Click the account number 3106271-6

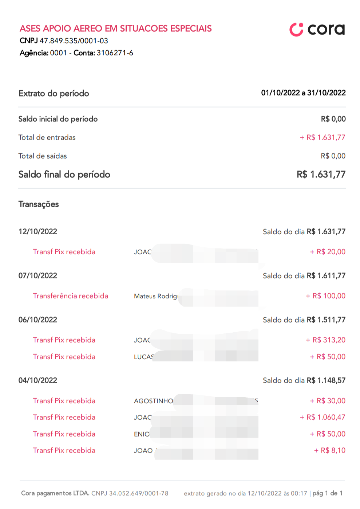(x=115, y=53)
